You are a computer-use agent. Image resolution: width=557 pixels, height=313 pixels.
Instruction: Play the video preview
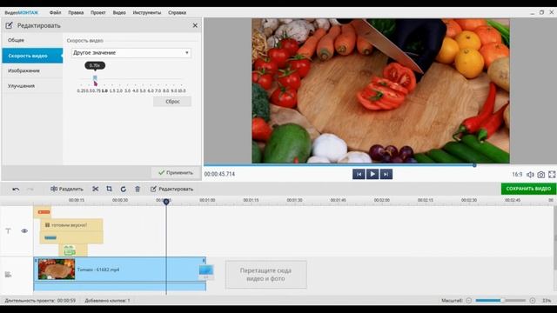coord(372,174)
